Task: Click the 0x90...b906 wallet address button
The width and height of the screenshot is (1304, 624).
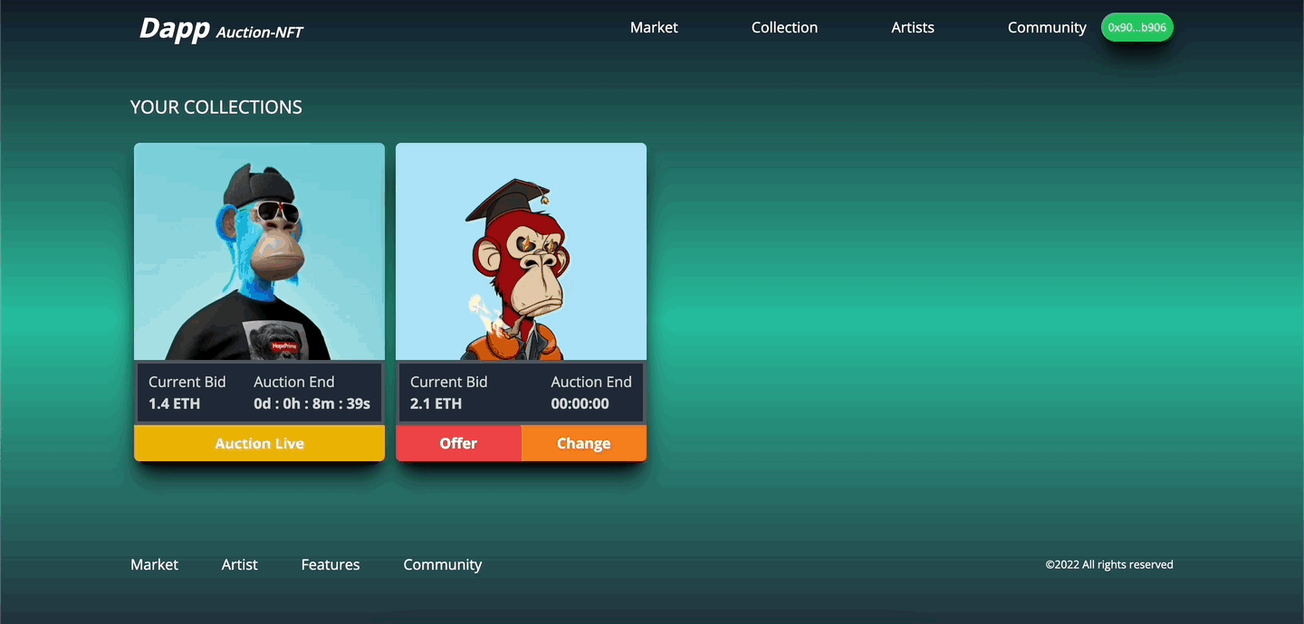Action: pos(1137,27)
